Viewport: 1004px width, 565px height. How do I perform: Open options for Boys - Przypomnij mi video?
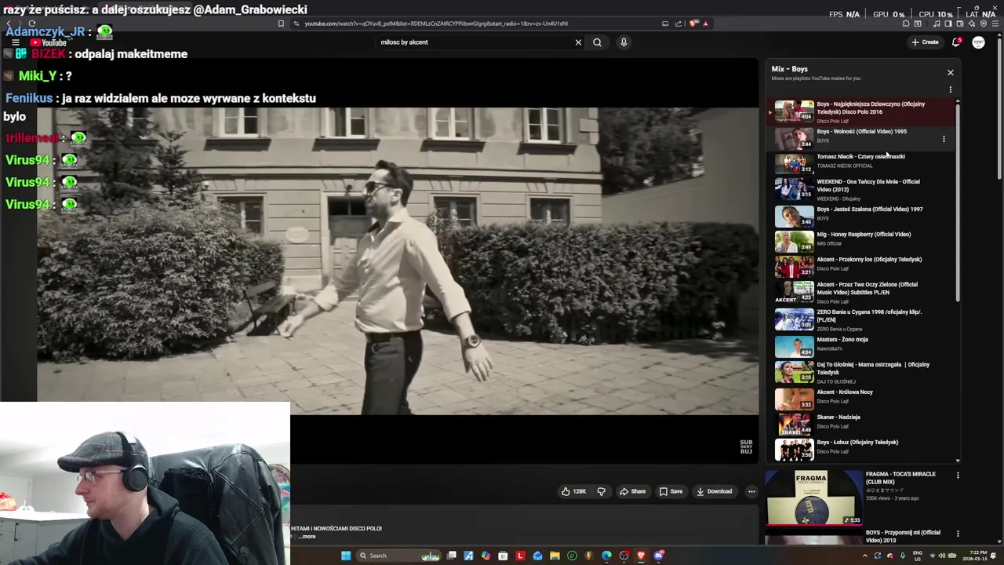pos(957,534)
